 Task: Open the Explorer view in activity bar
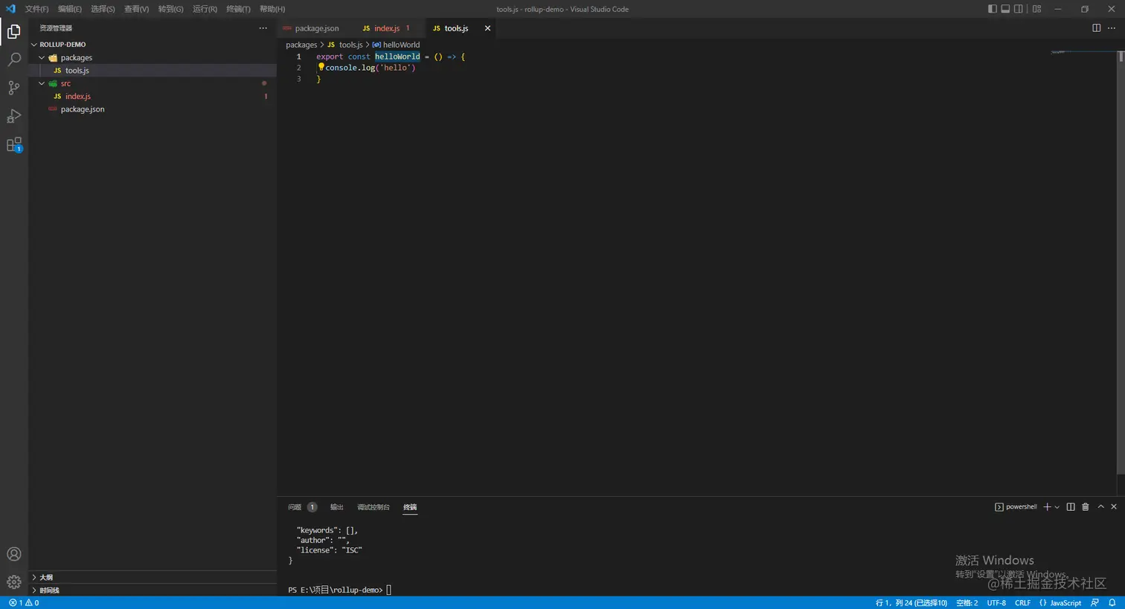tap(13, 31)
